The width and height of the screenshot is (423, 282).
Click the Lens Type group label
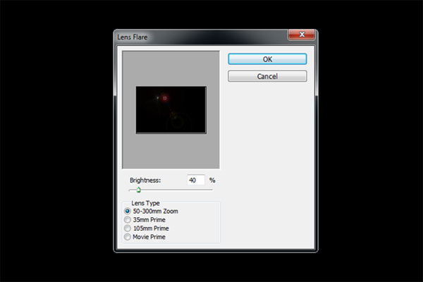(x=145, y=203)
